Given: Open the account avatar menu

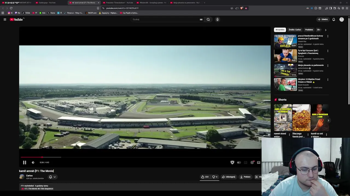Looking at the screenshot, I should click(x=342, y=19).
